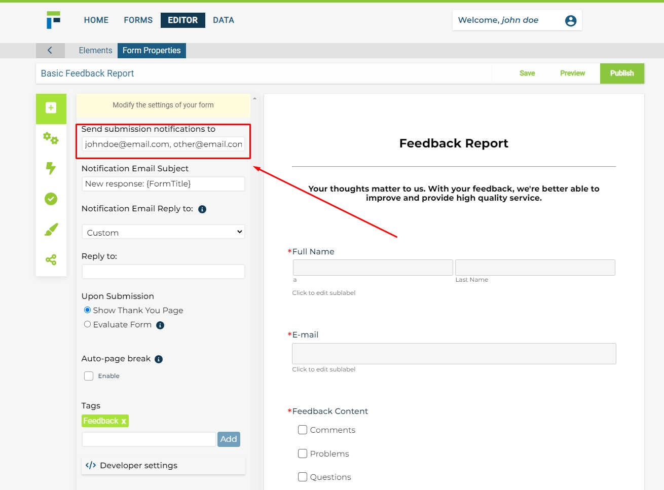Open the FORMS menu
Image resolution: width=664 pixels, height=490 pixels.
coord(138,20)
